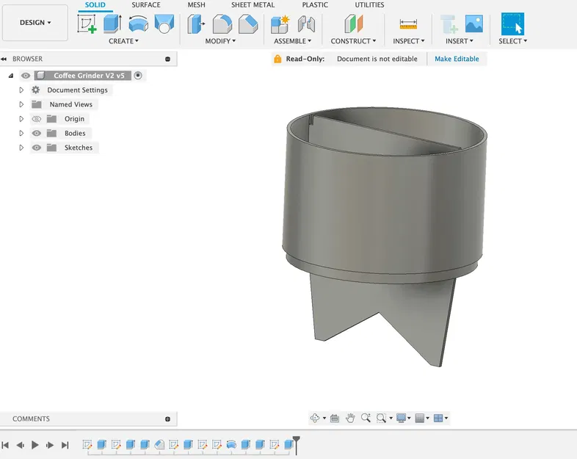Click the Extrude tool icon
577x459 pixels.
[x=112, y=24]
